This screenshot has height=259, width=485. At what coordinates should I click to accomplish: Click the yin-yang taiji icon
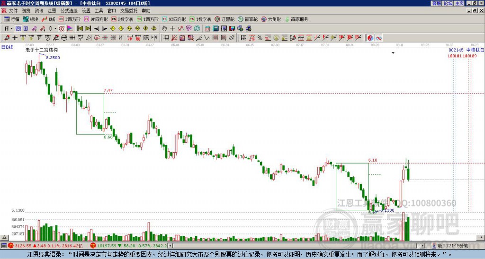370,37
